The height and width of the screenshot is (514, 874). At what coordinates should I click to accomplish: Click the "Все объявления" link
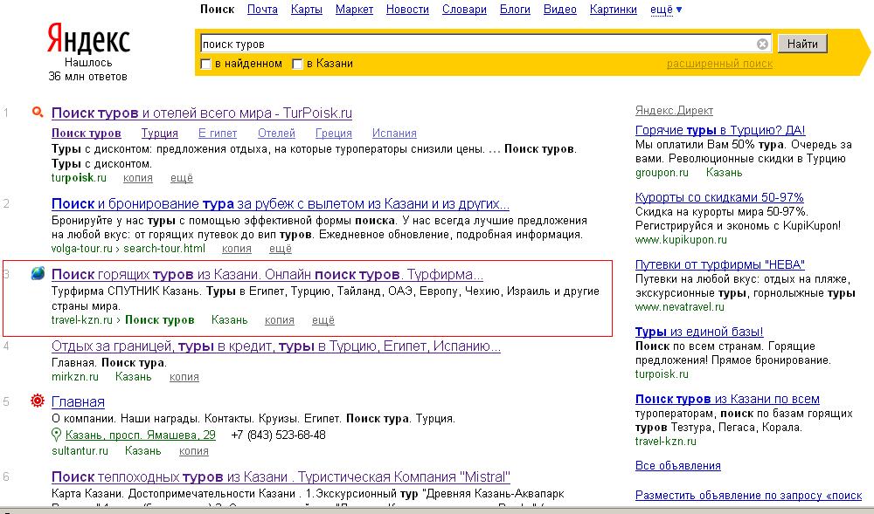677,465
